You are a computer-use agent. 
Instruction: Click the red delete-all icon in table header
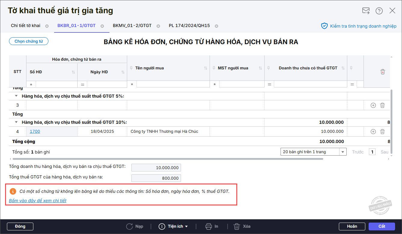(382, 72)
